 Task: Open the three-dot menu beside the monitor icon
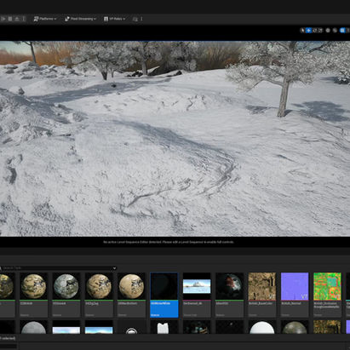141,19
